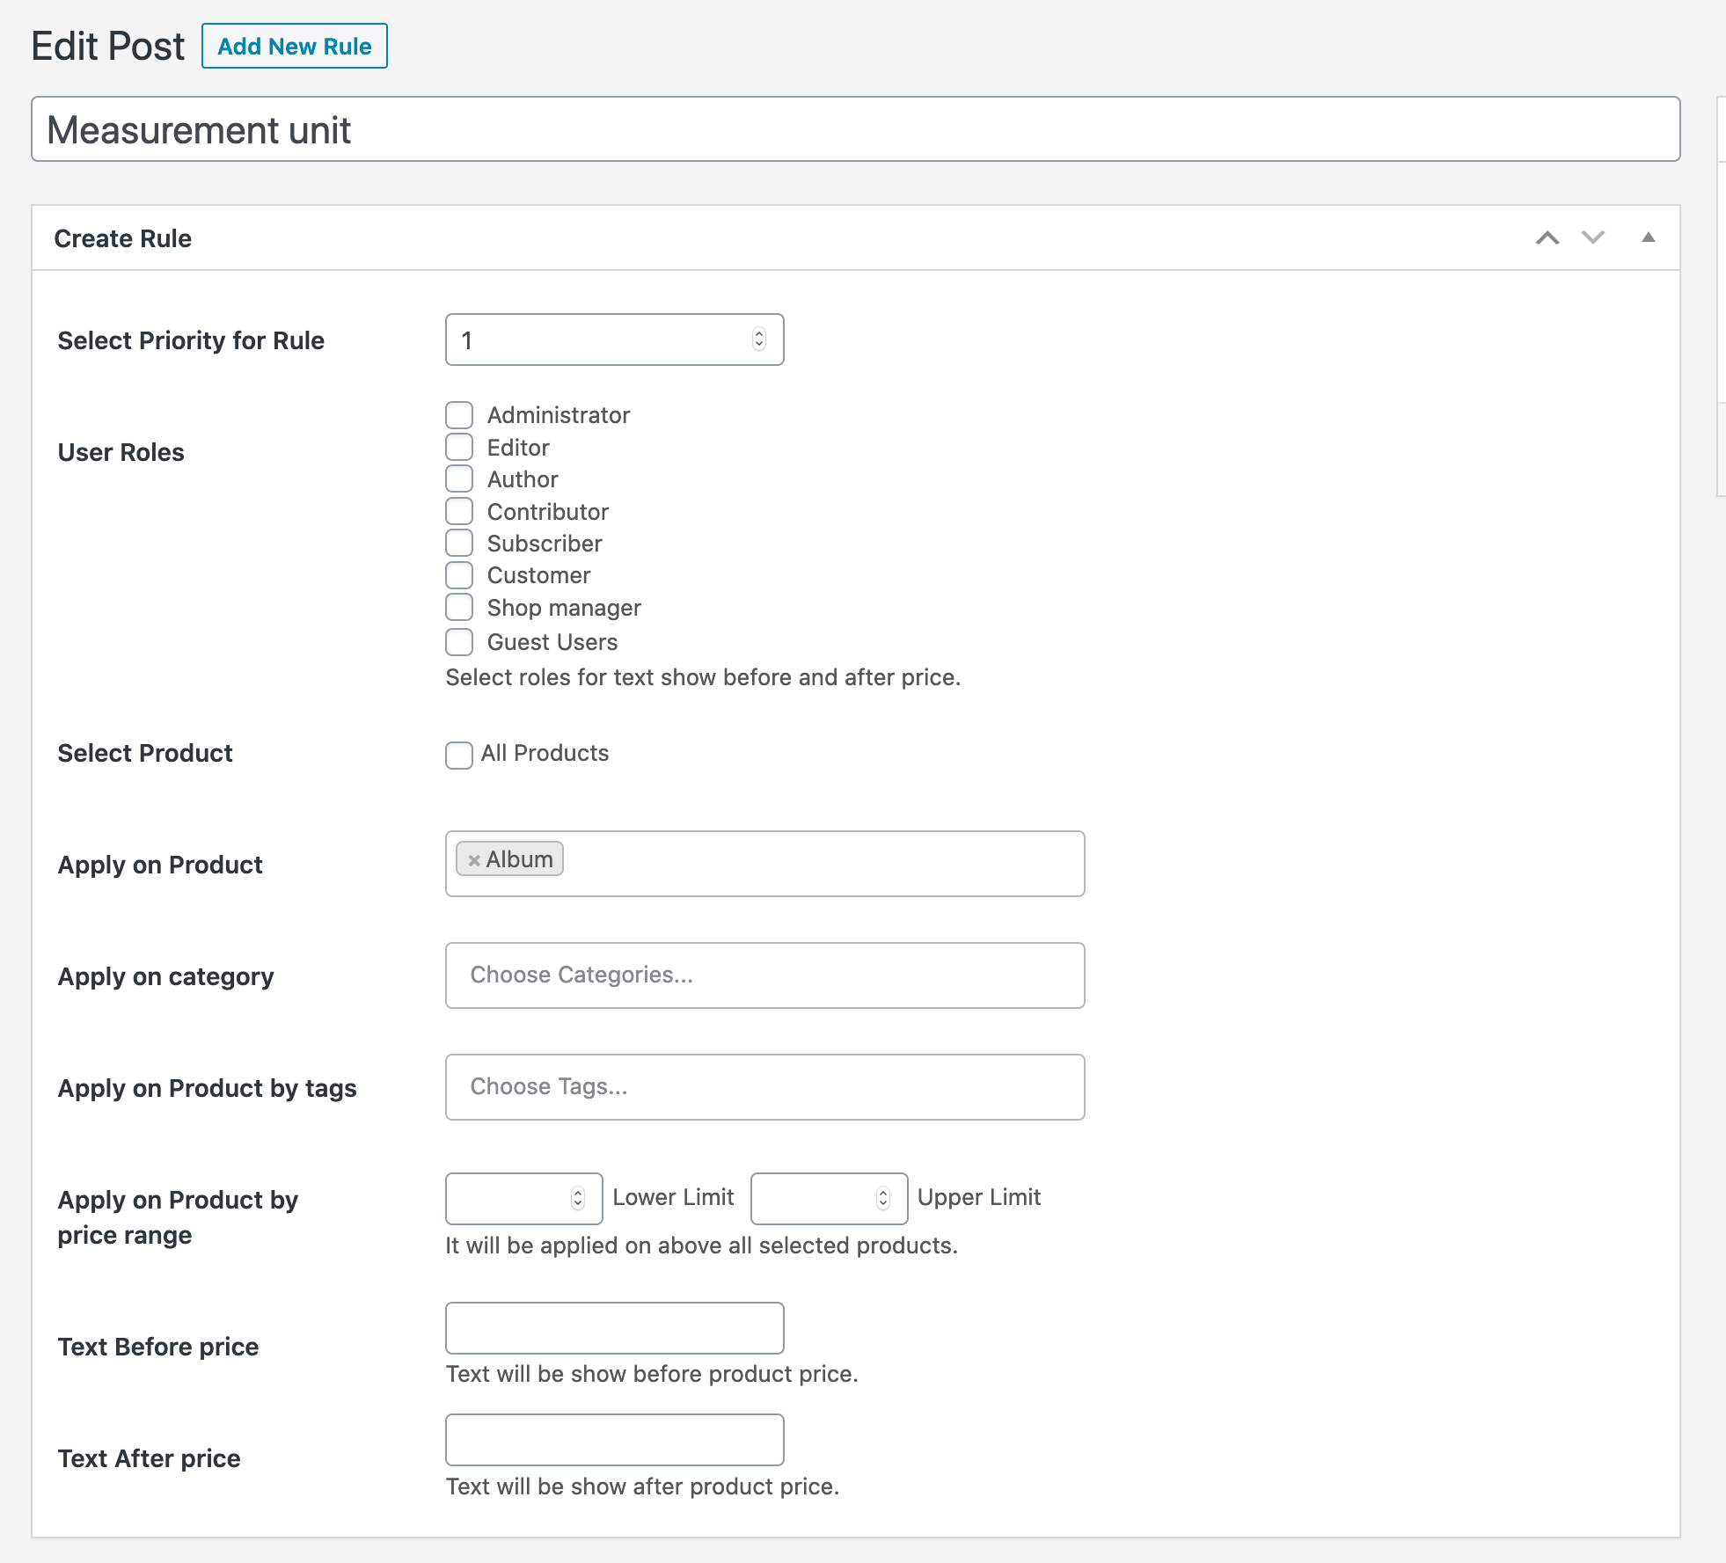
Task: Click the Text After price label
Action: click(x=150, y=1458)
